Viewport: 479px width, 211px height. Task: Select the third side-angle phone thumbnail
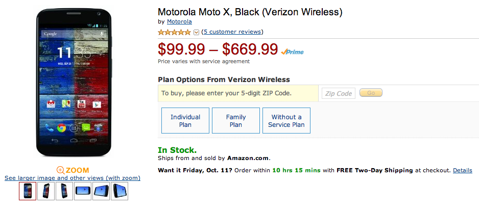pyautogui.click(x=64, y=191)
